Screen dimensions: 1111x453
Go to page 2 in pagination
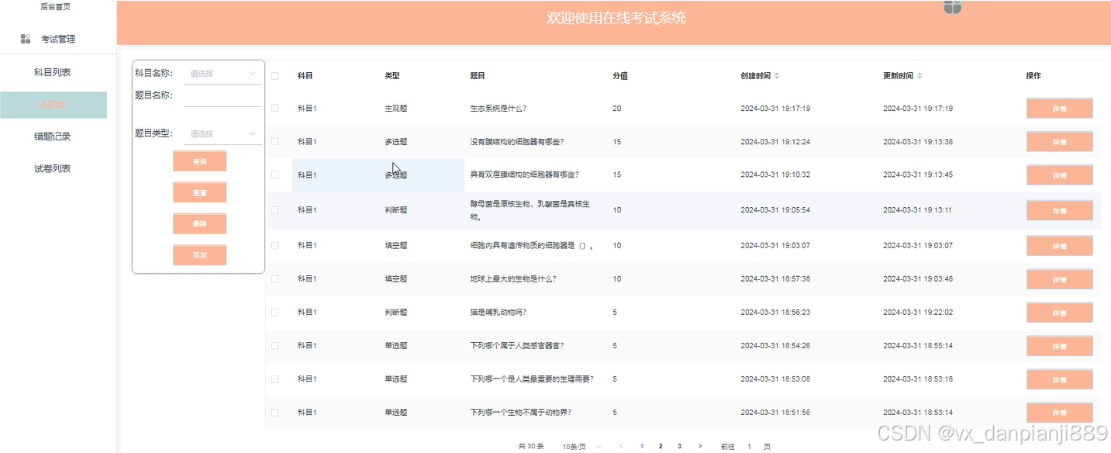(x=661, y=447)
